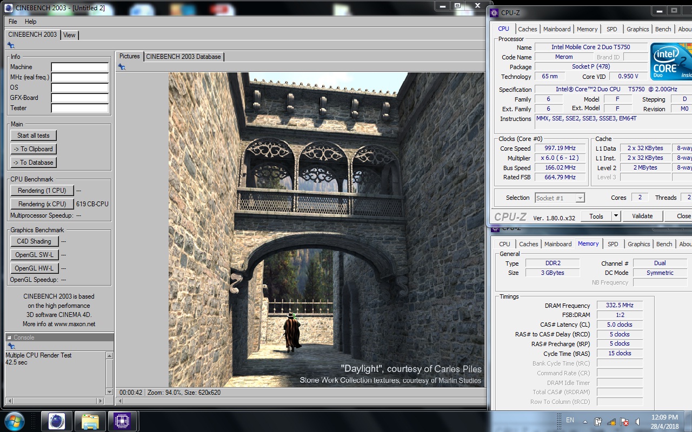The image size is (692, 432).
Task: Click Console horizontal scrollbar right arrow
Action: [101, 401]
